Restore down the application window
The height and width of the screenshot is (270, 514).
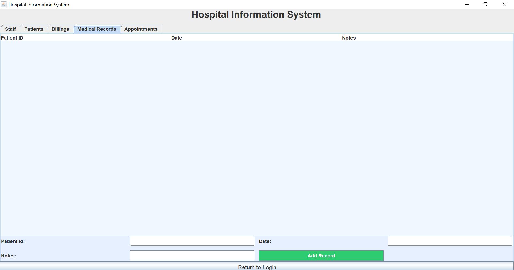(485, 5)
